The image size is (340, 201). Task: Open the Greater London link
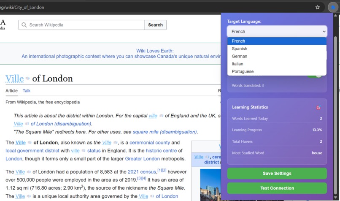(142, 159)
